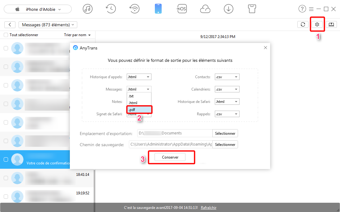Go back with the arrow button

10,25
